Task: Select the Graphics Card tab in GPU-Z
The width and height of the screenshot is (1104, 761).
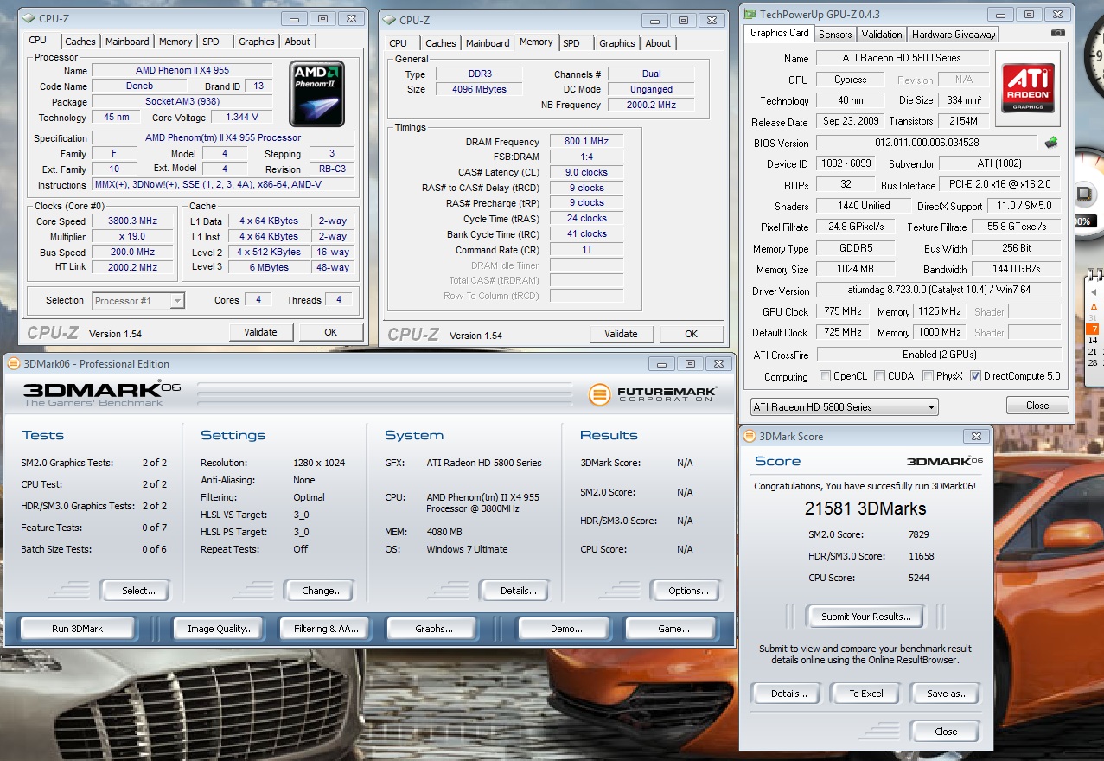Action: [x=779, y=33]
